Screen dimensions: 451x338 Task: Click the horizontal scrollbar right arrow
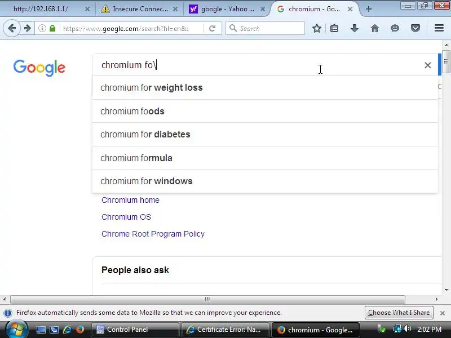click(436, 300)
